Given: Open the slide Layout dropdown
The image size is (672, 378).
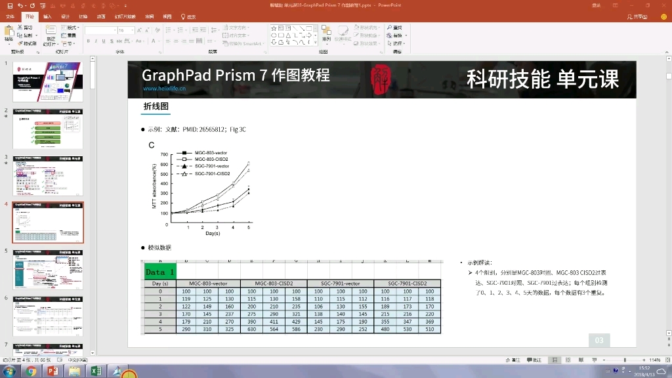Looking at the screenshot, I should tap(70, 28).
